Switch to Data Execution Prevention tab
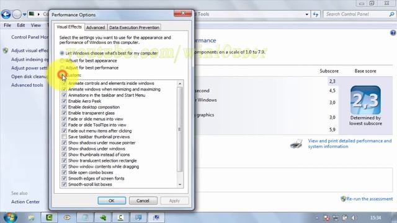 click(134, 27)
